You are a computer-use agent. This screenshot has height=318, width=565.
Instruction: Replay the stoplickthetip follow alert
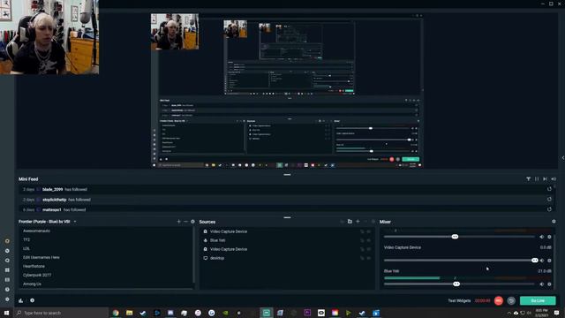pyautogui.click(x=549, y=199)
